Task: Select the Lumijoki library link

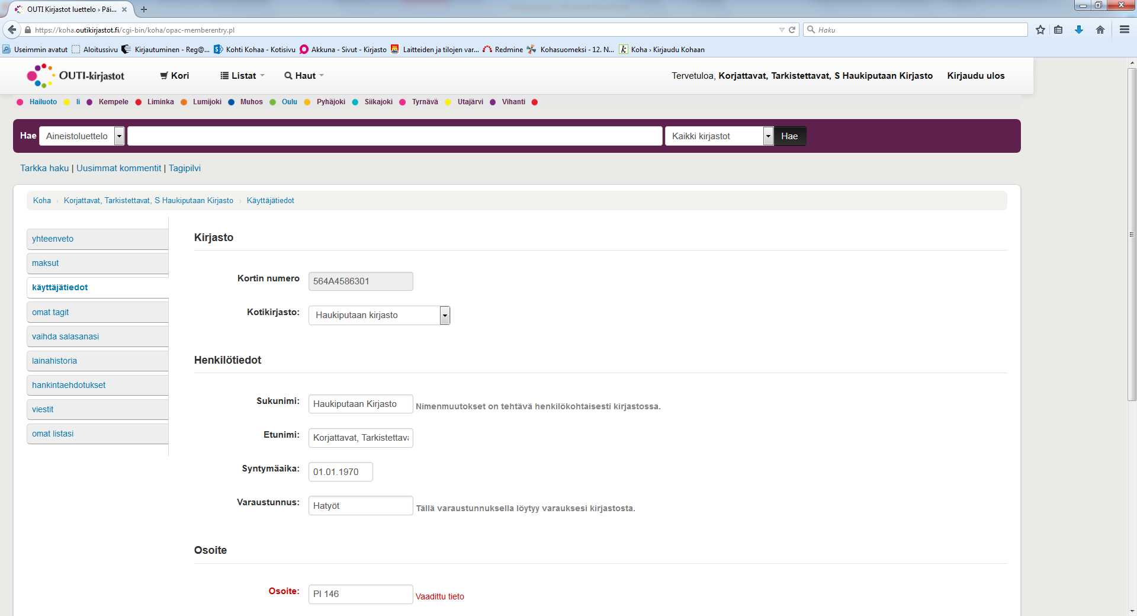Action: click(x=207, y=102)
